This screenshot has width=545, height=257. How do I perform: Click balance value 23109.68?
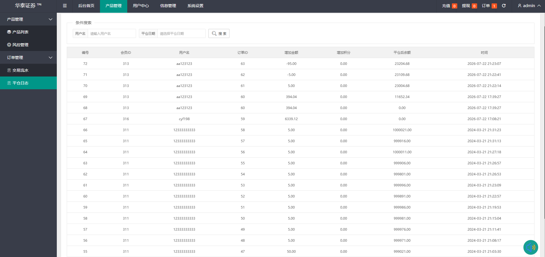coord(402,75)
